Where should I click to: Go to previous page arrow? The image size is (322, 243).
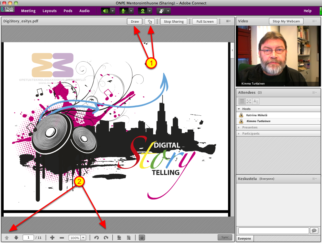[7, 238]
